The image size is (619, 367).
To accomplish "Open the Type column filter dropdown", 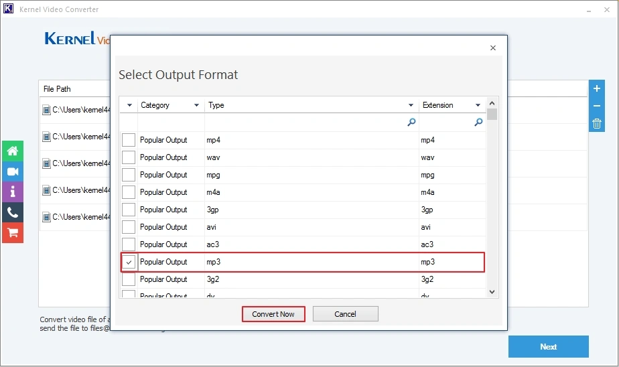I will point(411,105).
